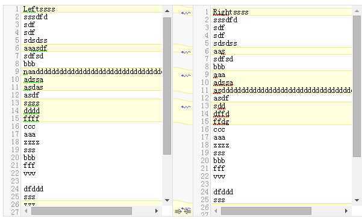Click the right pane's scroll-up arrow
This screenshot has height=219, width=362.
(x=357, y=11)
